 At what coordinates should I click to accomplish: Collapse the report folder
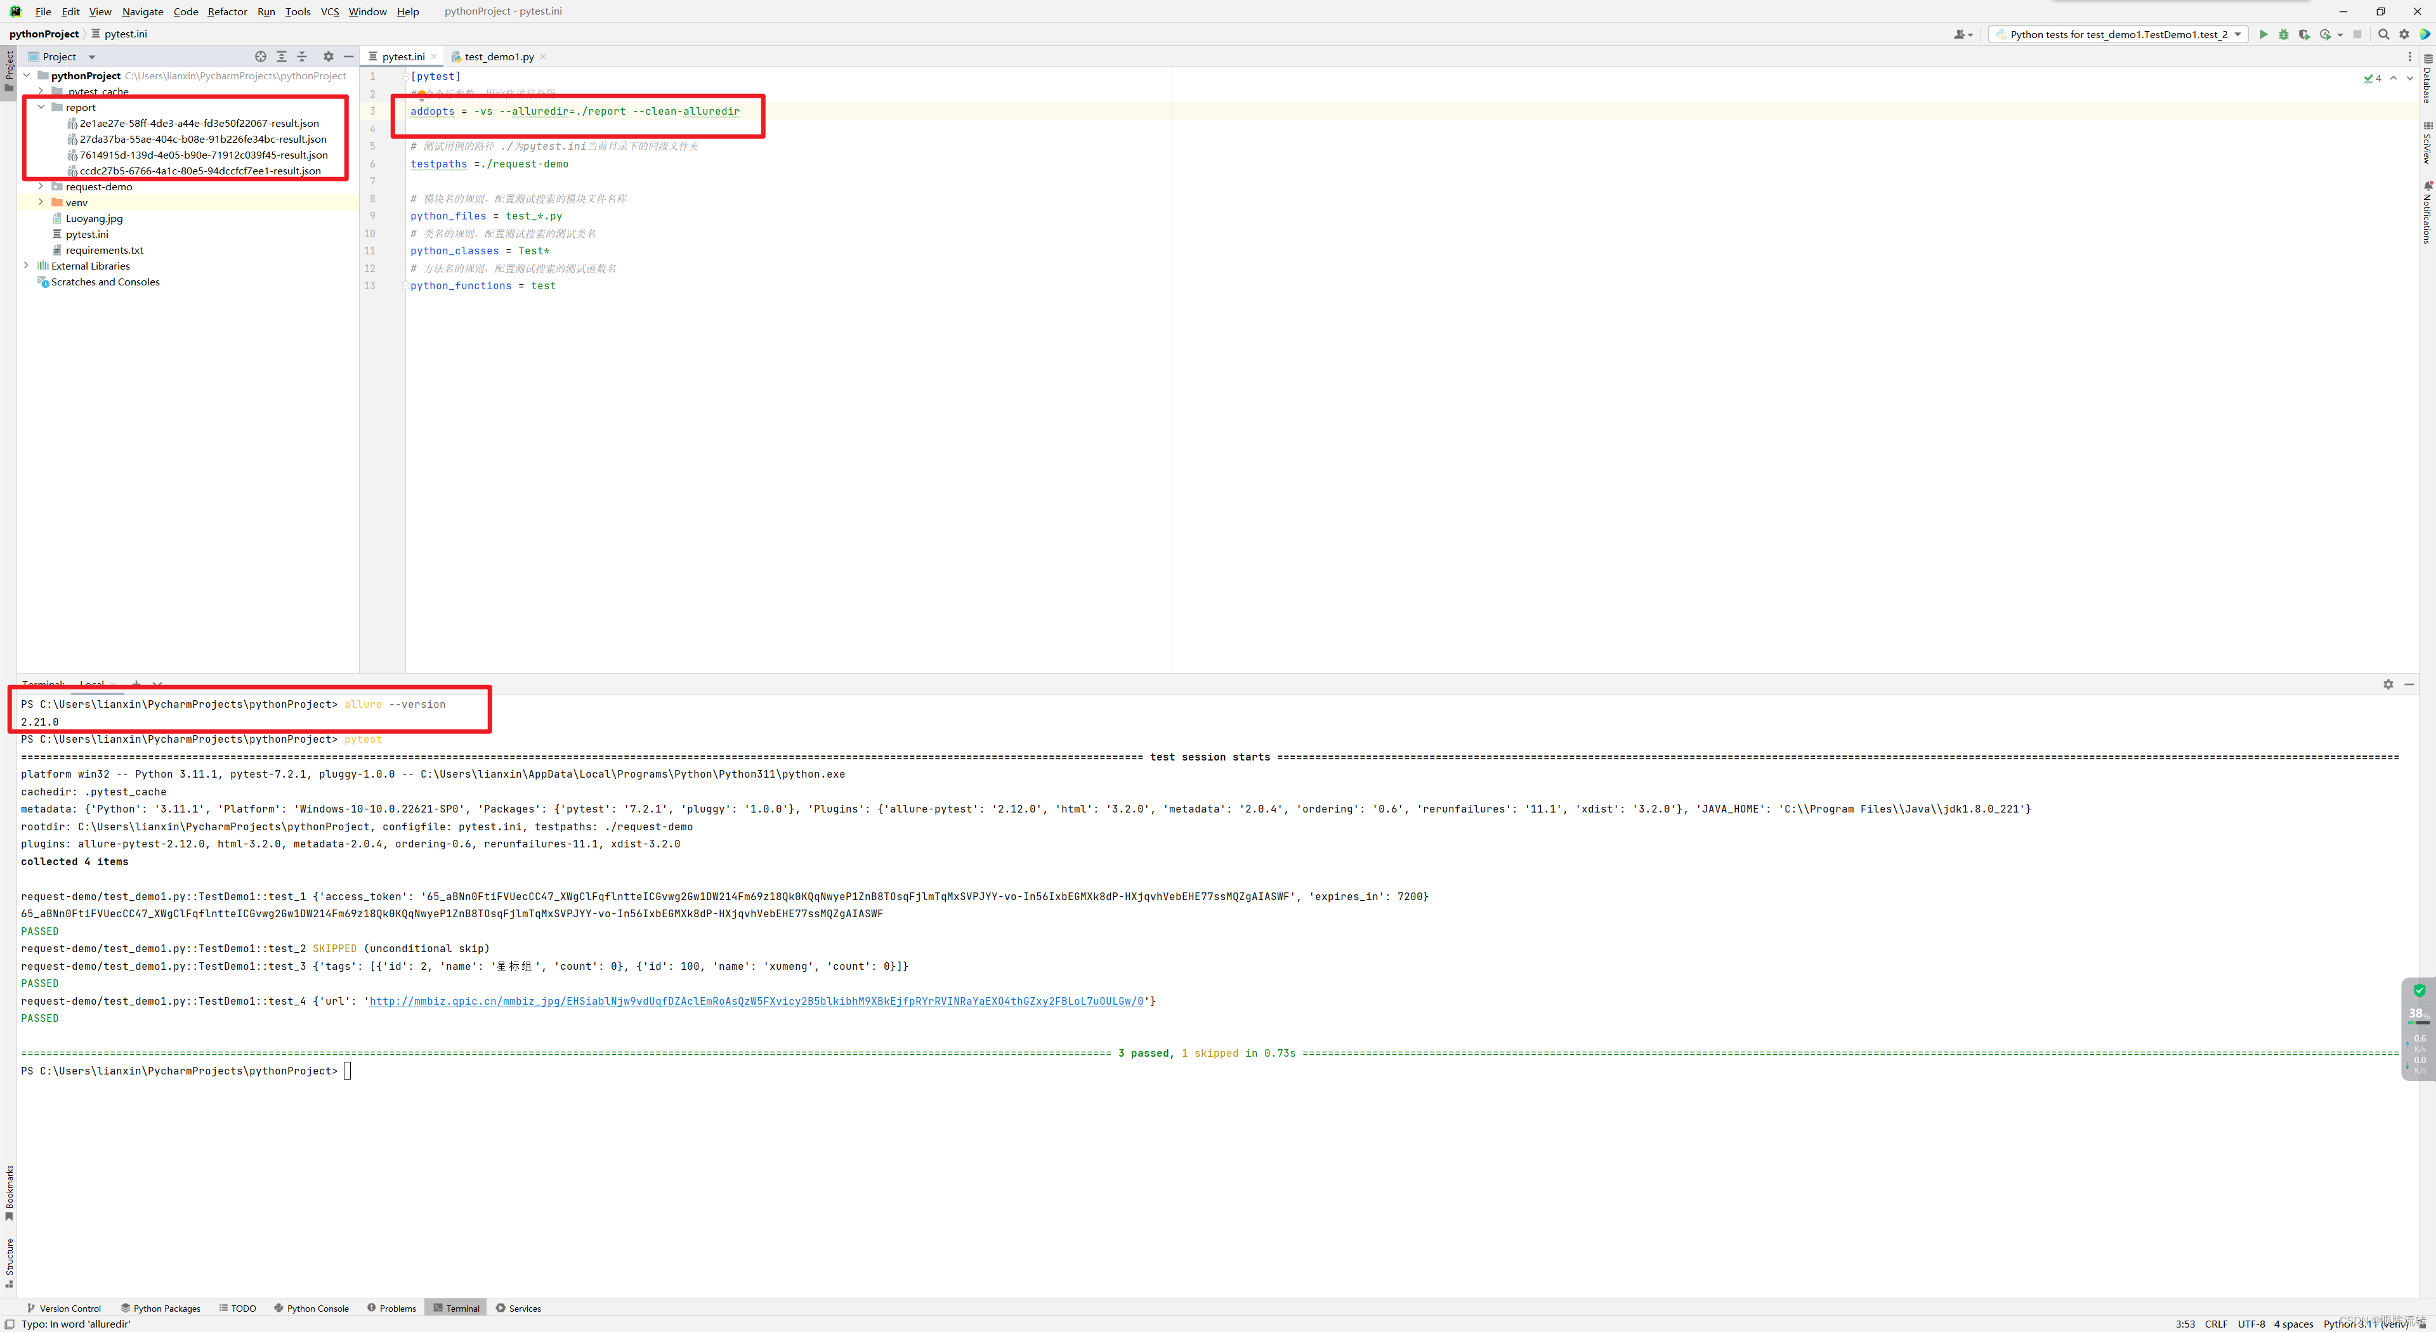[x=41, y=108]
